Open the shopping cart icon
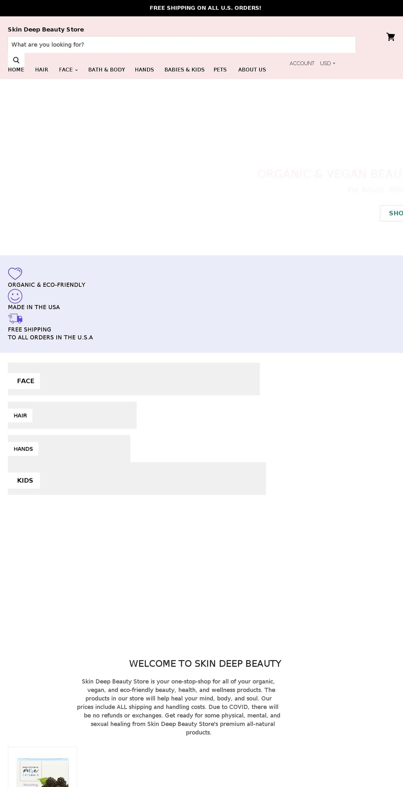 point(390,37)
